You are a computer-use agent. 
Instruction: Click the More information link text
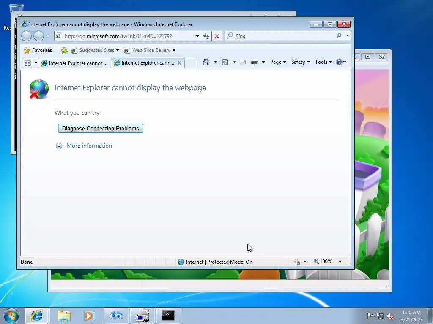89,146
